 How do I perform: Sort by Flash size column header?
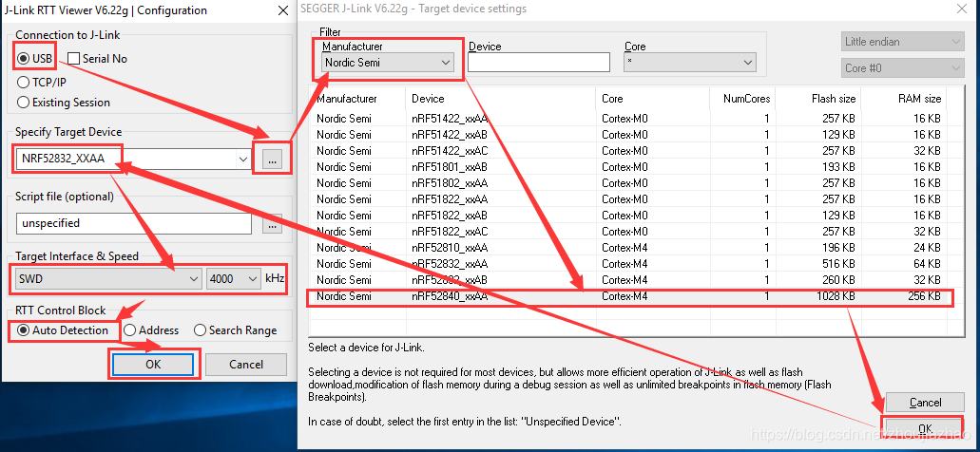(817, 99)
